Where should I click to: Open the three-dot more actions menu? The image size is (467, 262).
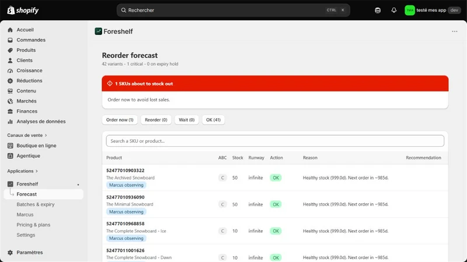tap(455, 31)
